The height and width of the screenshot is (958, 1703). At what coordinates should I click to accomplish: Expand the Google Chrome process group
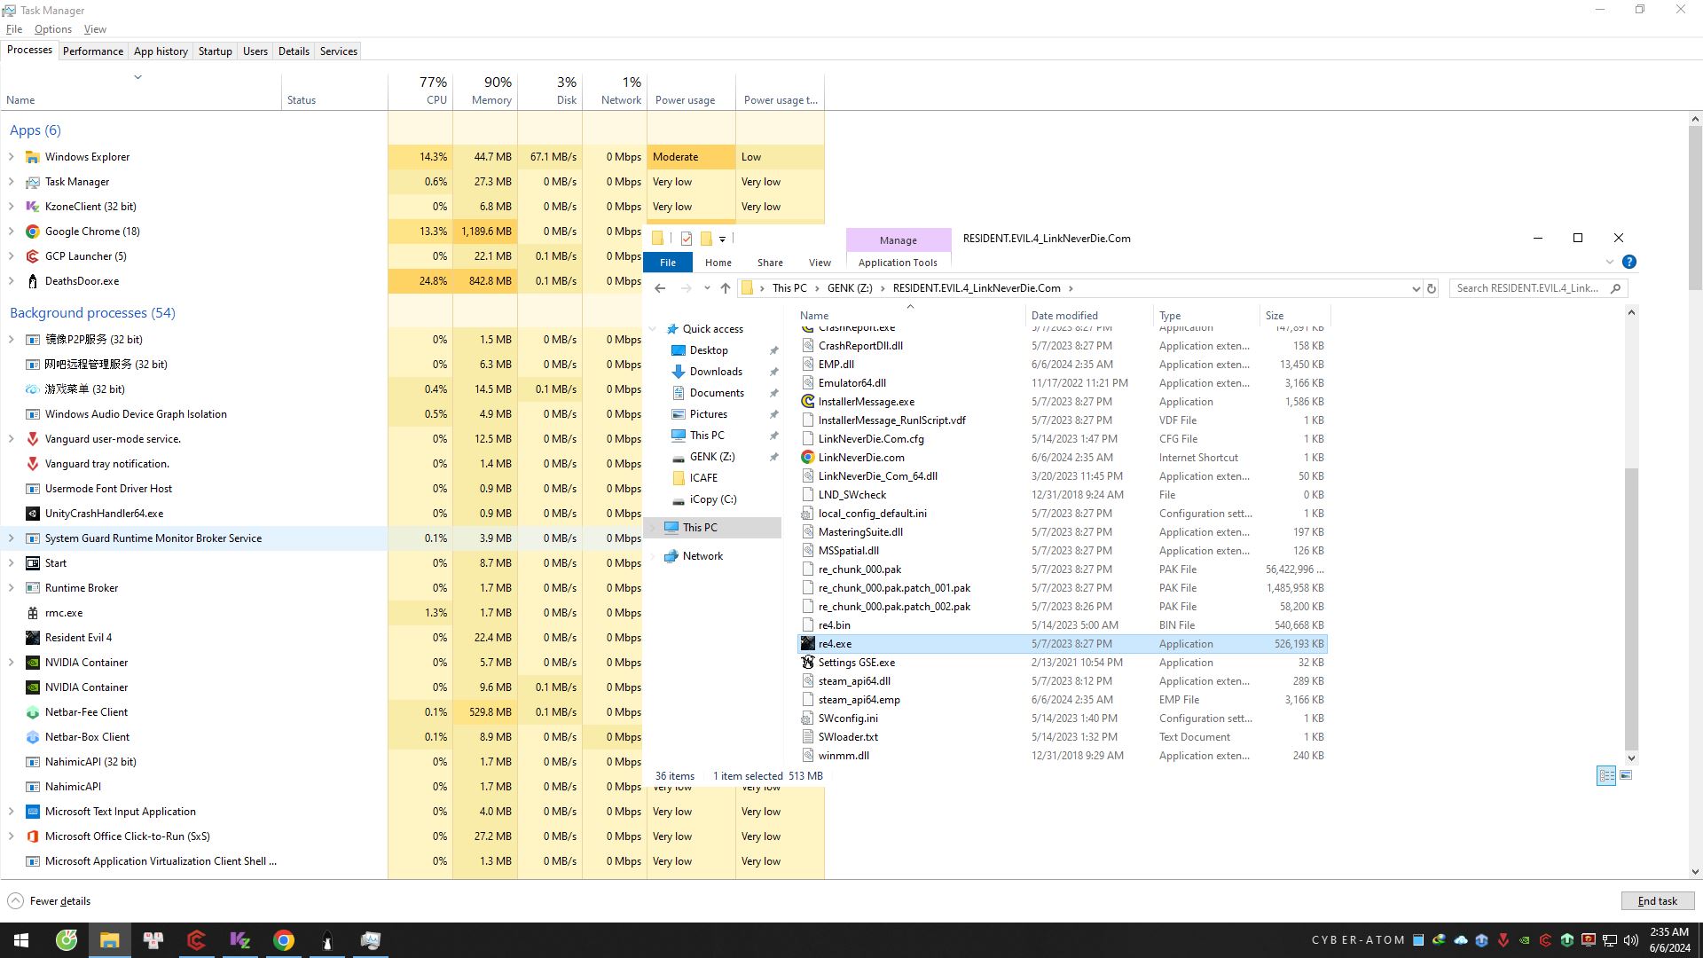[x=12, y=231]
